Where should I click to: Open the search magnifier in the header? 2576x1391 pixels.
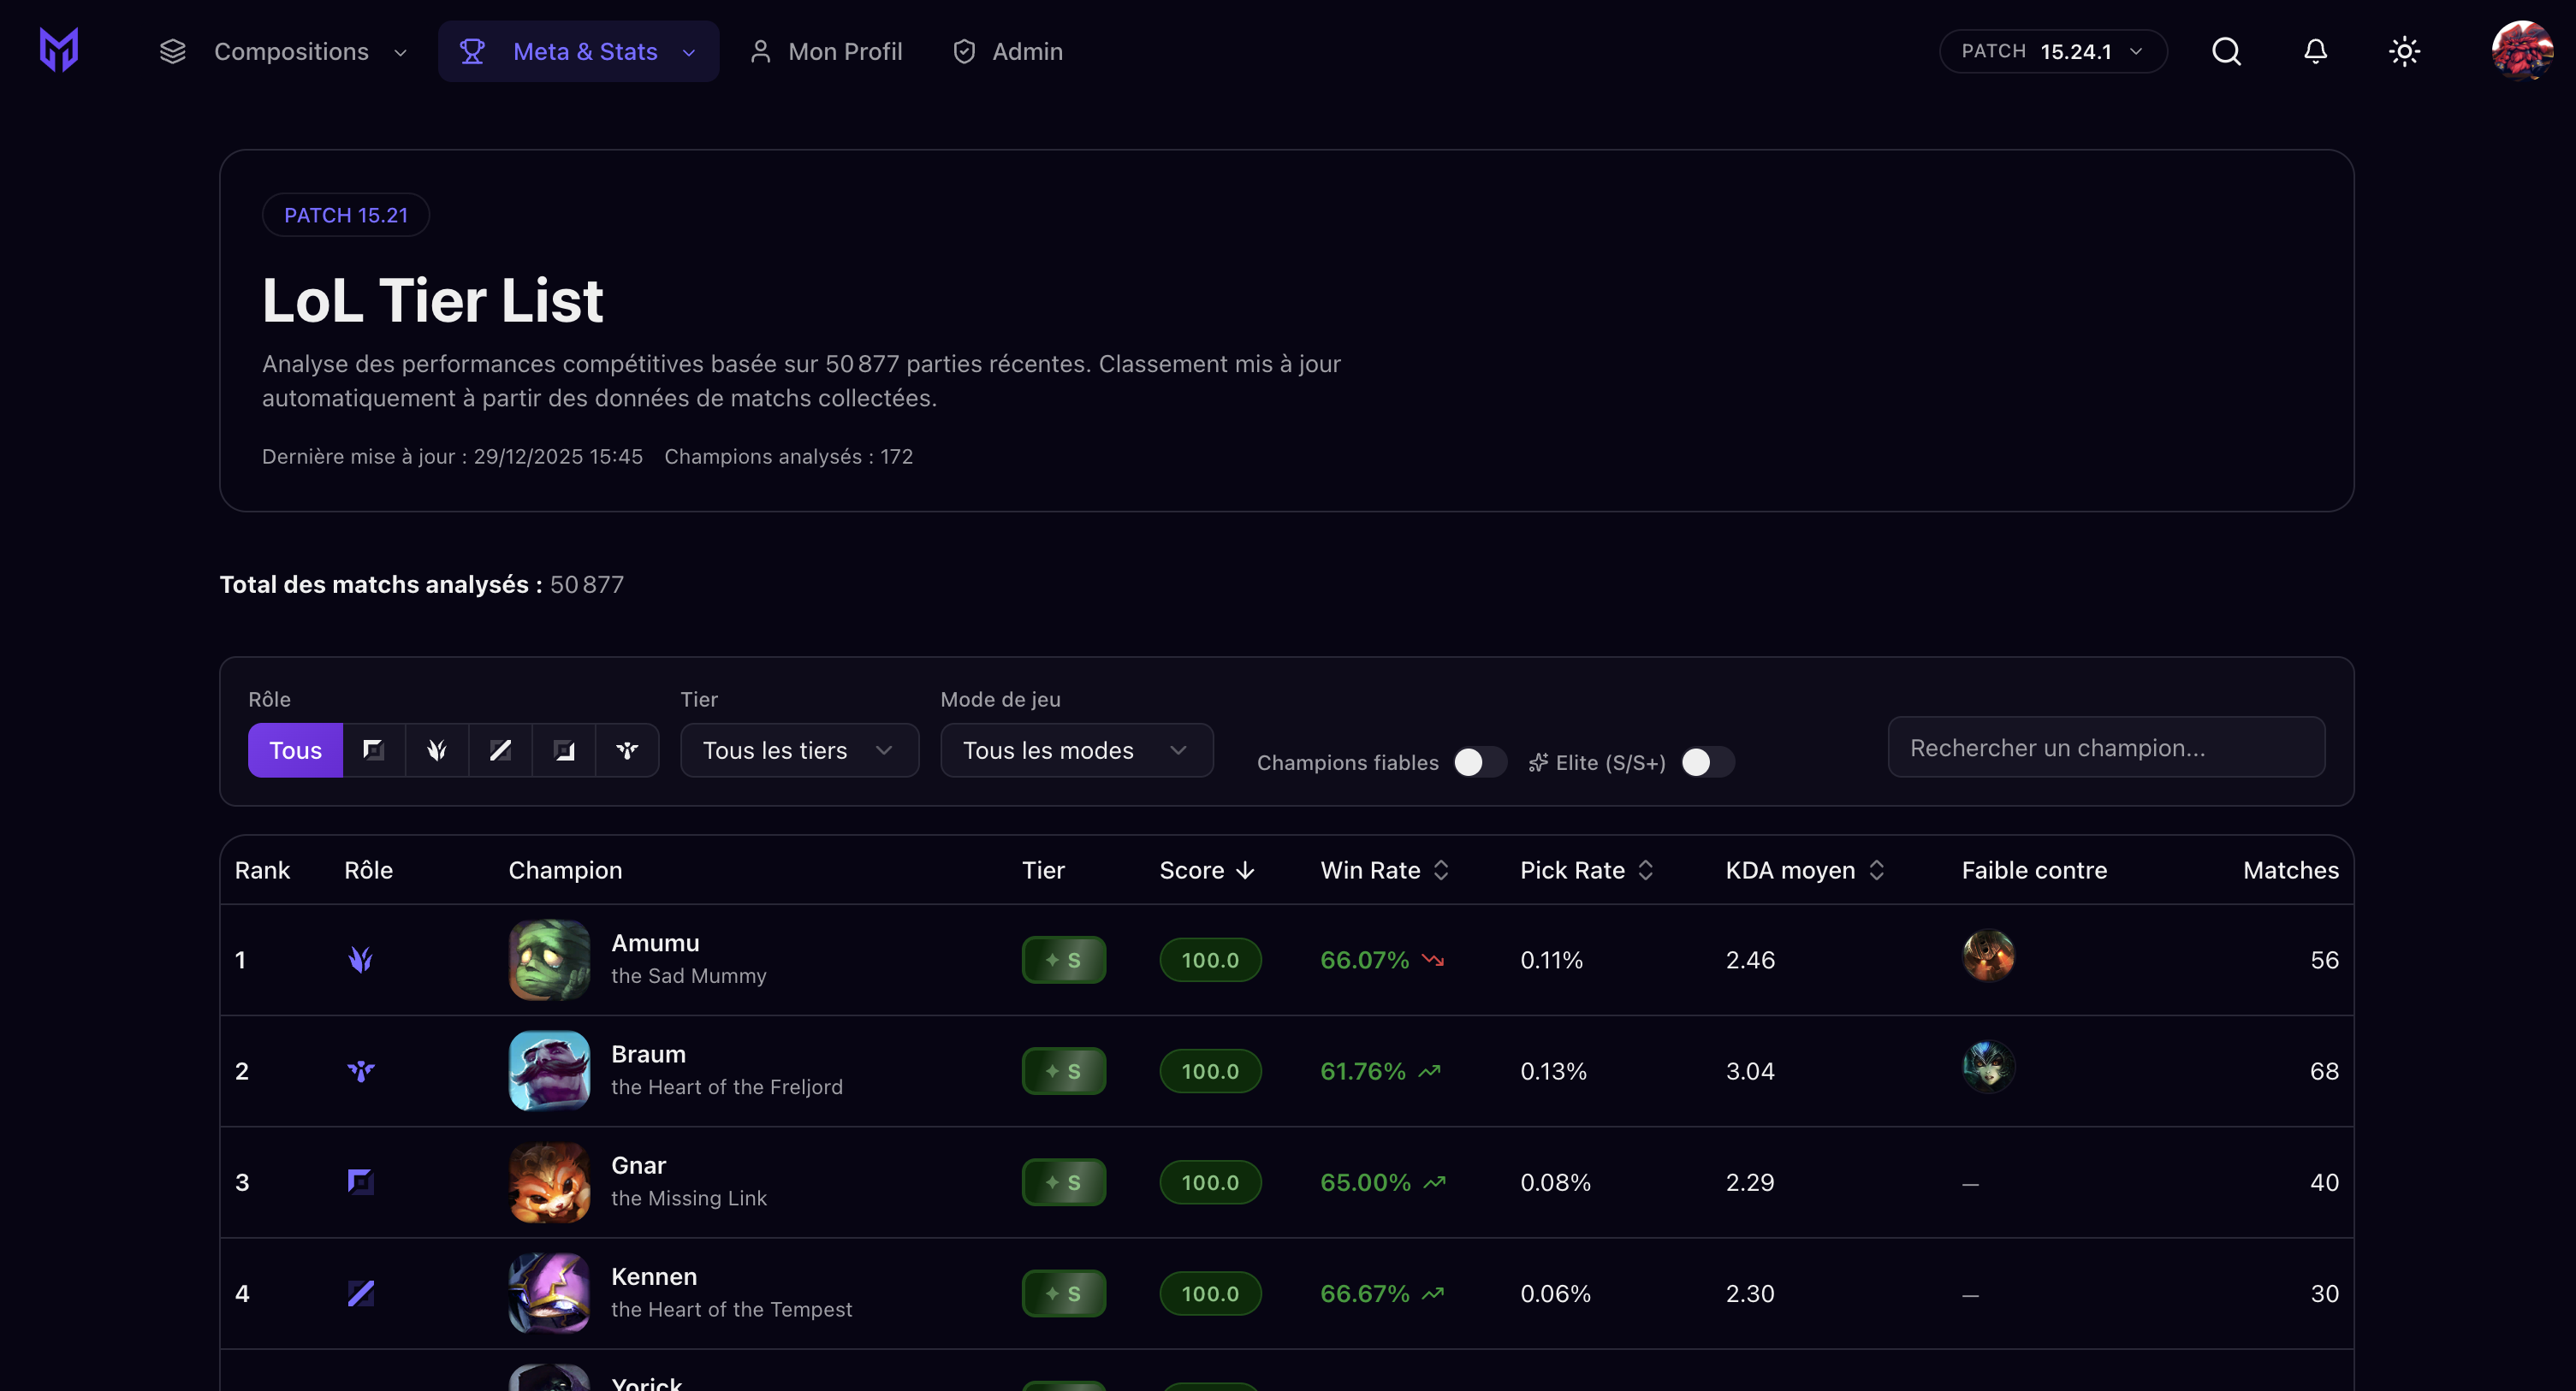[x=2226, y=51]
